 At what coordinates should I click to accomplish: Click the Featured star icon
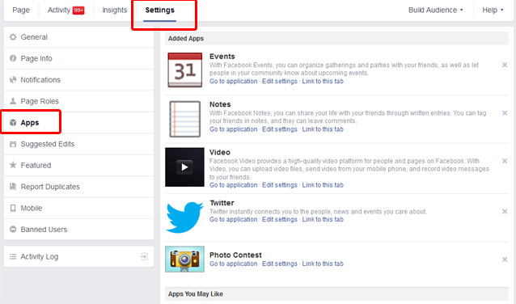click(13, 165)
